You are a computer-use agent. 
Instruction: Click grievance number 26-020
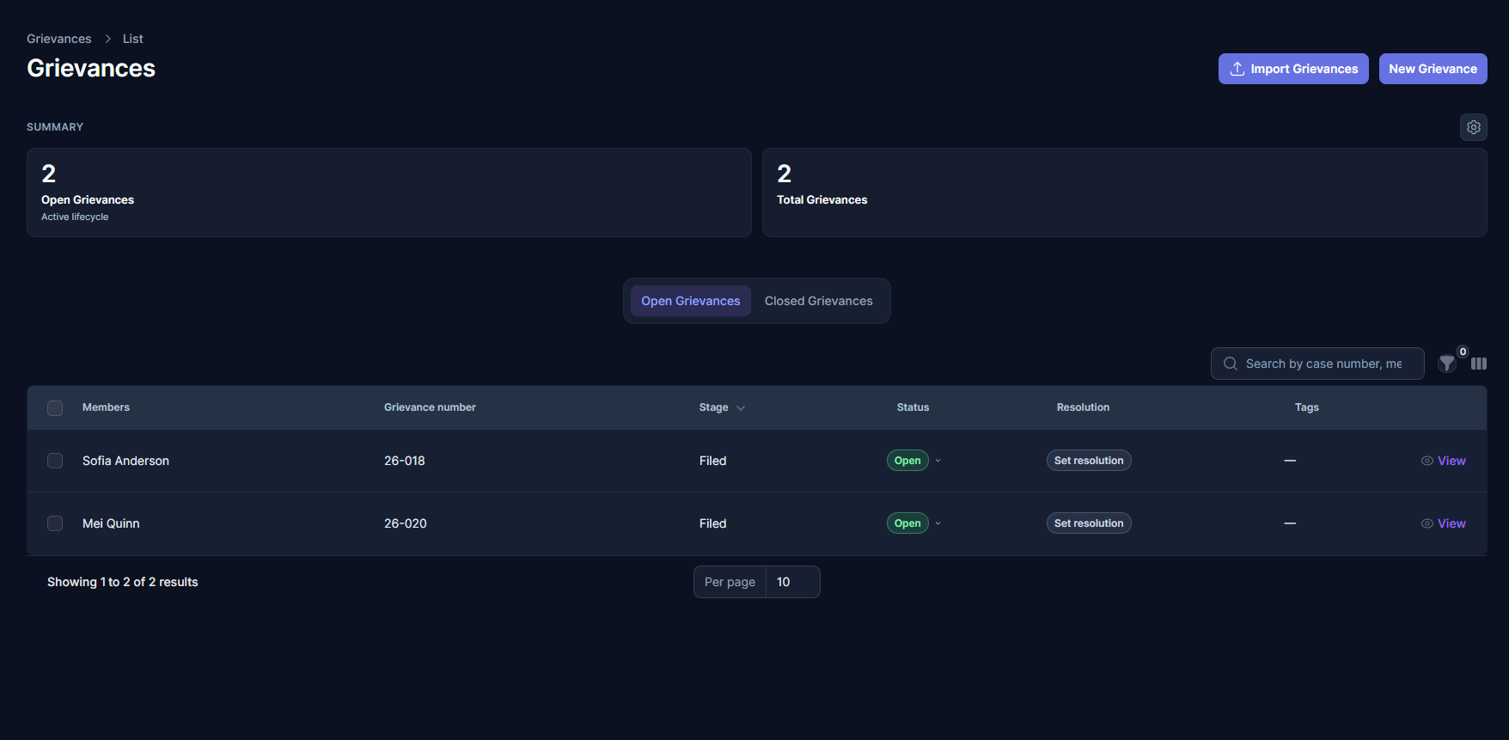tap(406, 523)
